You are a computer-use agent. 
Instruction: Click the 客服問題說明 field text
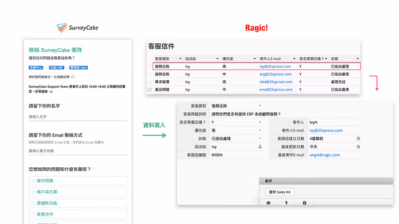246,114
